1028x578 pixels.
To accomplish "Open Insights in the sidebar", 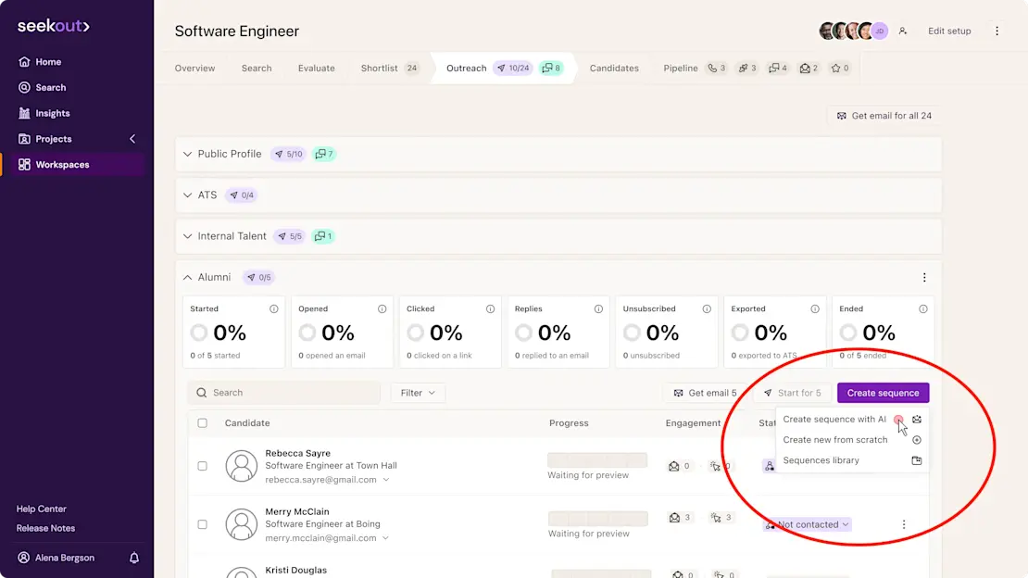I will click(x=44, y=113).
